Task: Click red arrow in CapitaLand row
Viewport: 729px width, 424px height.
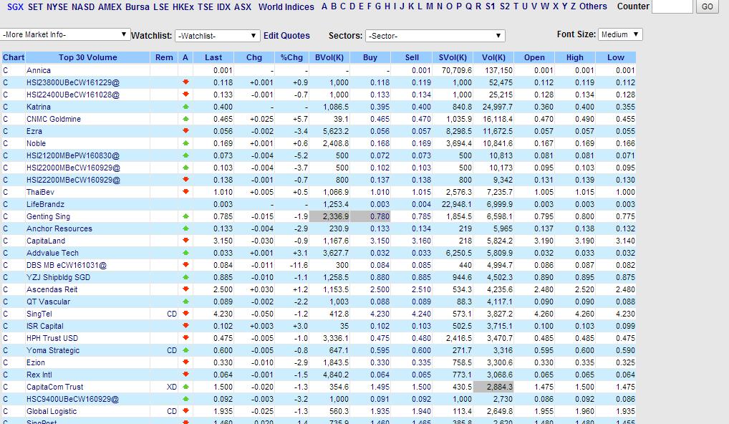Action: tap(185, 241)
